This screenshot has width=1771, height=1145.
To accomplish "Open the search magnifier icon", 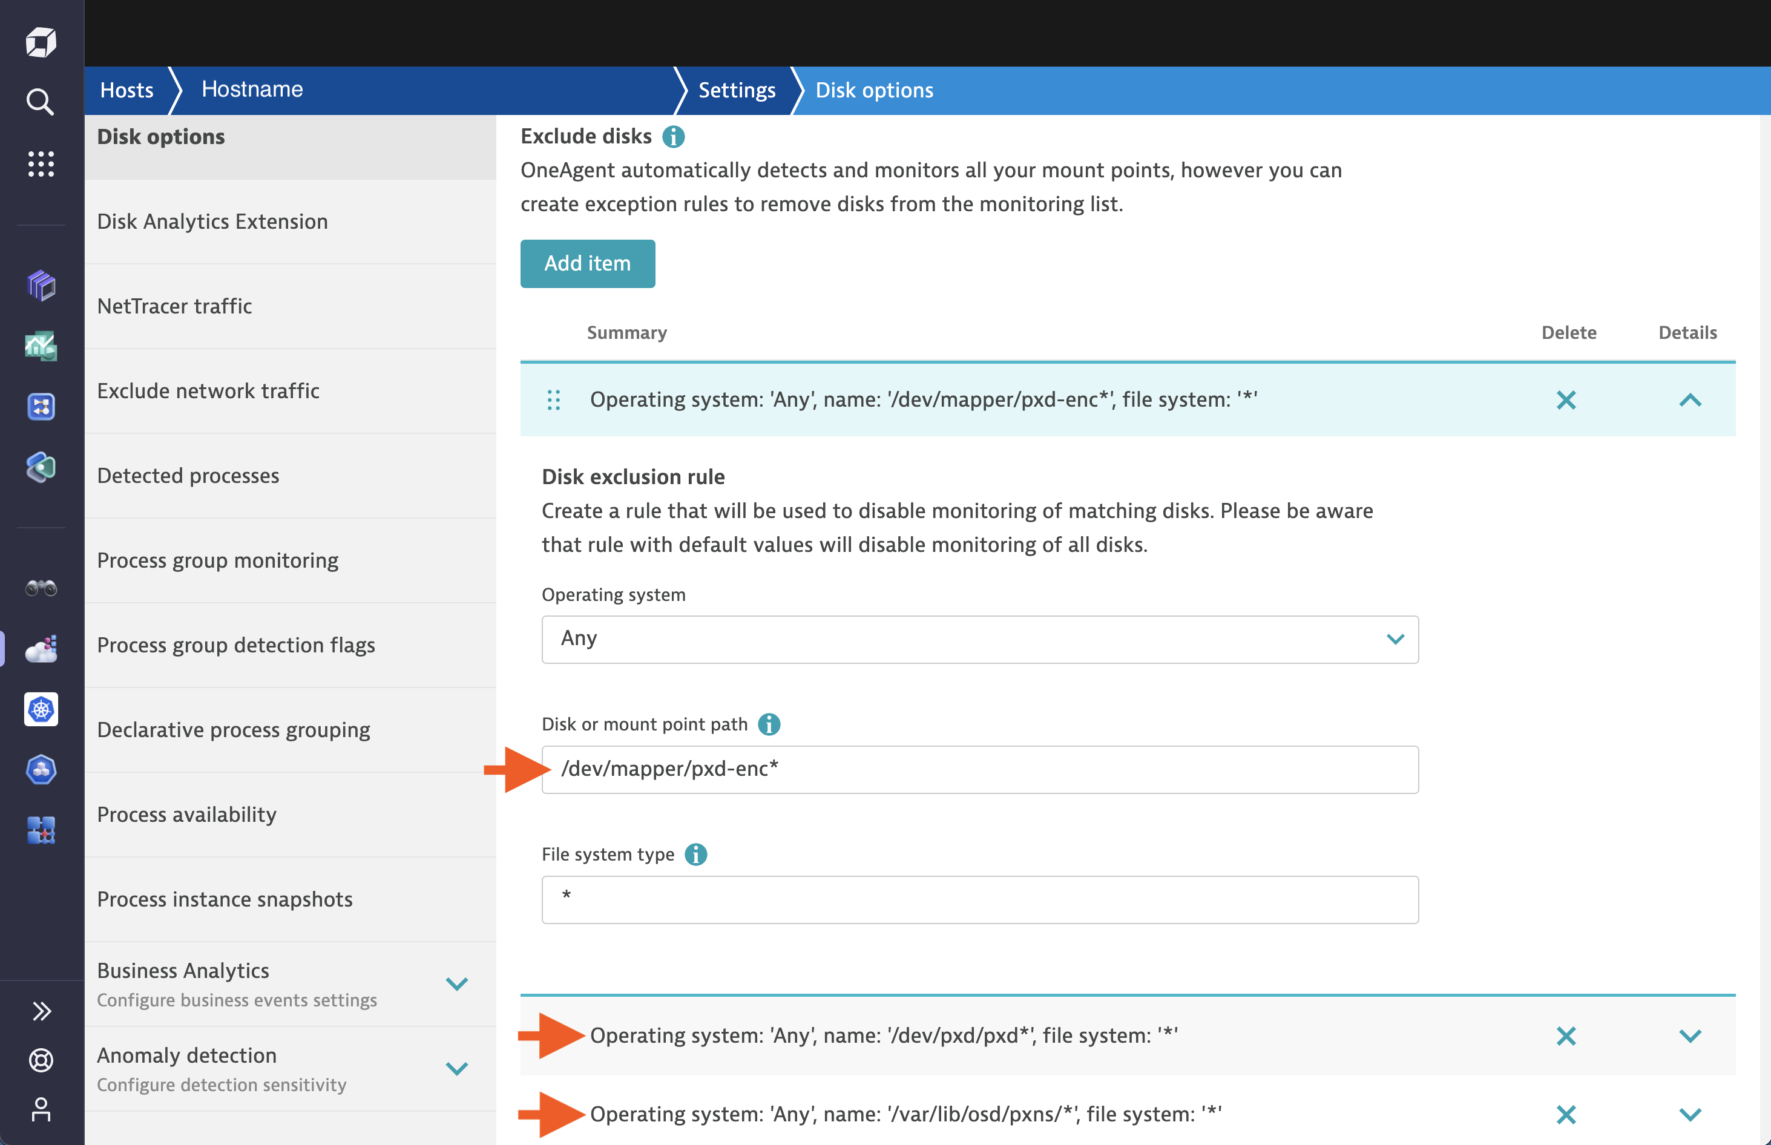I will (x=40, y=102).
